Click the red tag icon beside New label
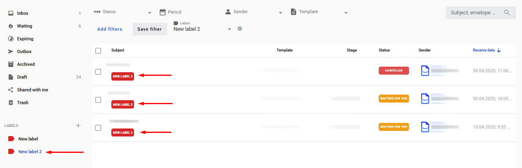The height and width of the screenshot is (168, 522). (x=11, y=139)
